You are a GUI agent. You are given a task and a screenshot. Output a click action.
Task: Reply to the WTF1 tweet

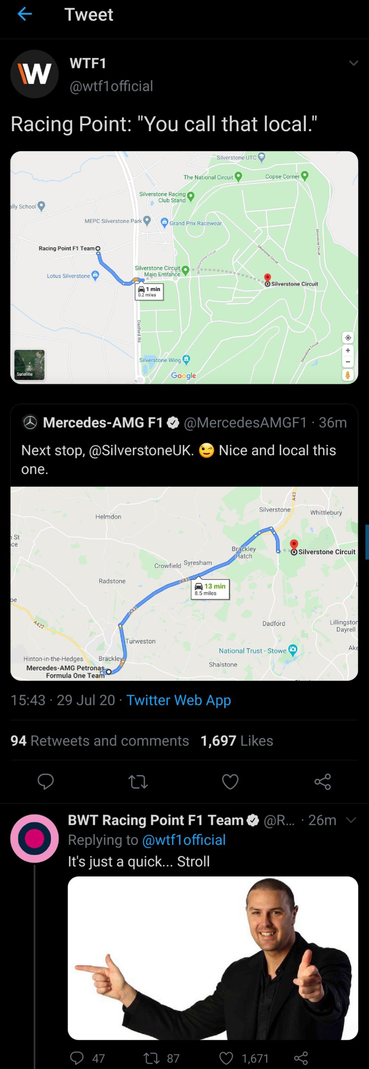coord(46,782)
